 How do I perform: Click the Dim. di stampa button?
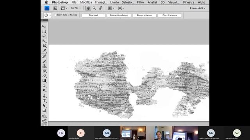(x=170, y=15)
